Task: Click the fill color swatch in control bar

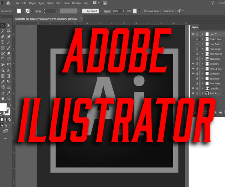Action: pos(19,11)
